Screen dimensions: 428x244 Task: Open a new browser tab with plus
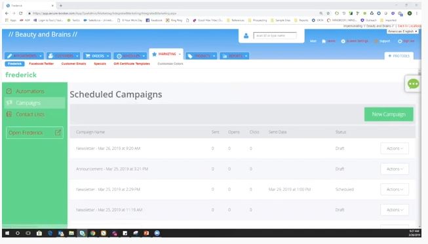point(60,5)
